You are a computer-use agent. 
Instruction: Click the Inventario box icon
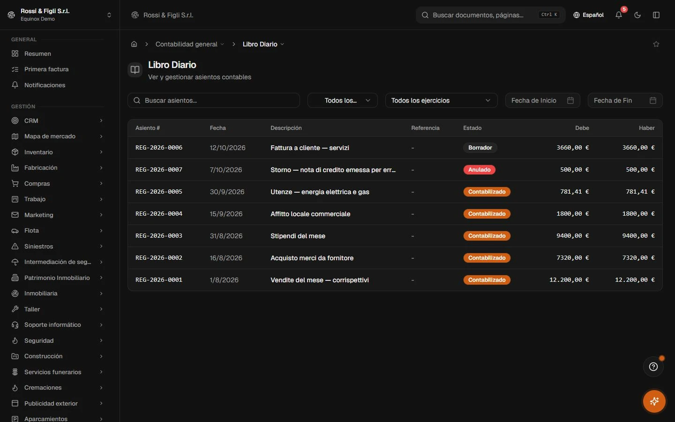tap(15, 152)
